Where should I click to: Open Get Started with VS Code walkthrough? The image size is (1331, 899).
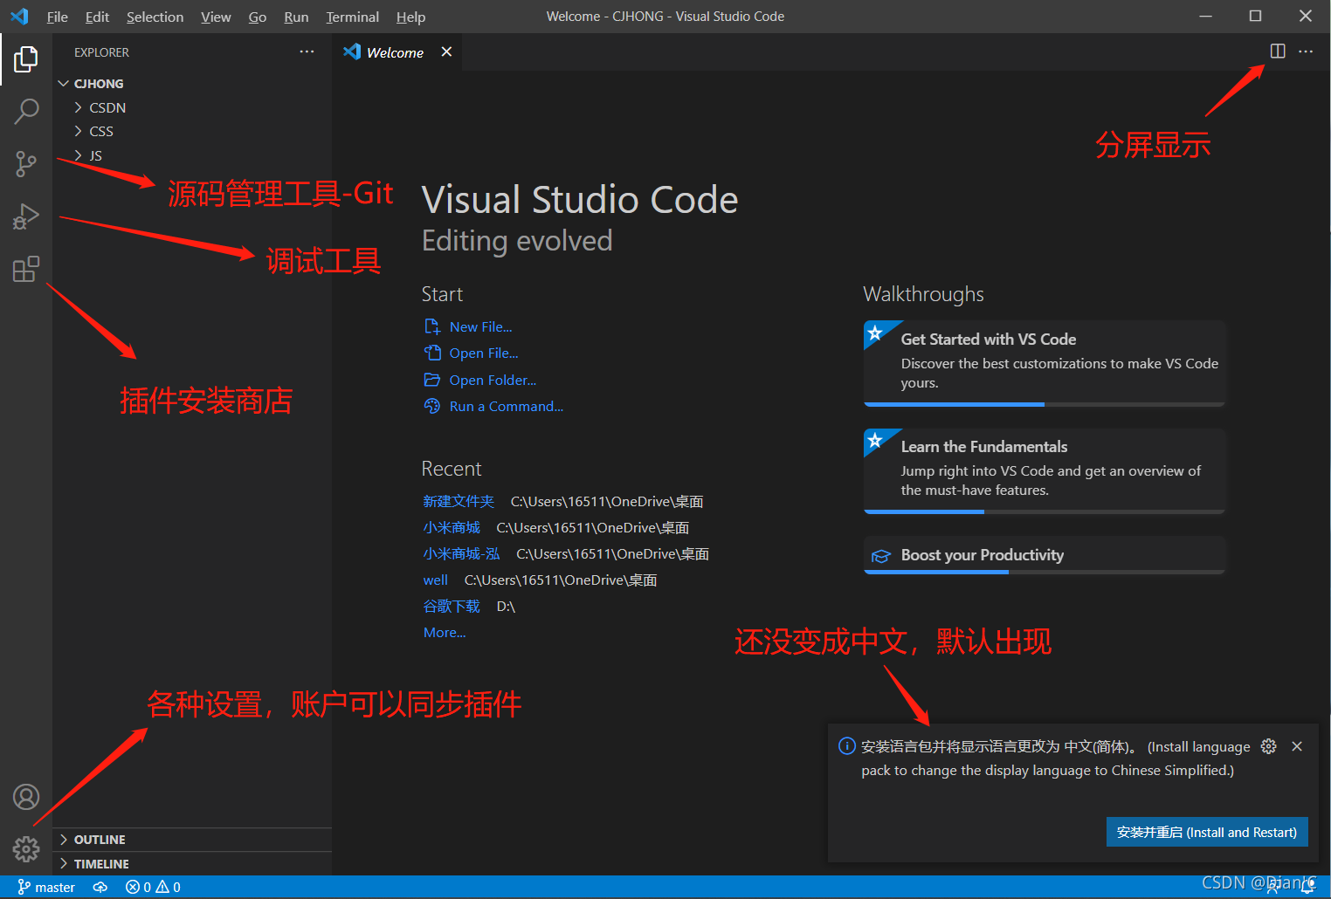click(1045, 363)
